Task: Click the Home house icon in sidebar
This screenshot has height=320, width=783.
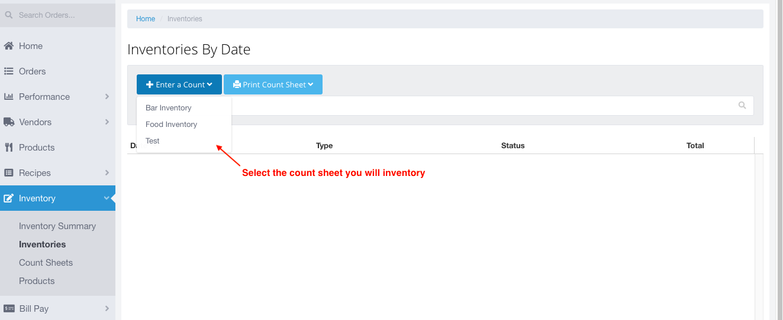Action: [9, 46]
